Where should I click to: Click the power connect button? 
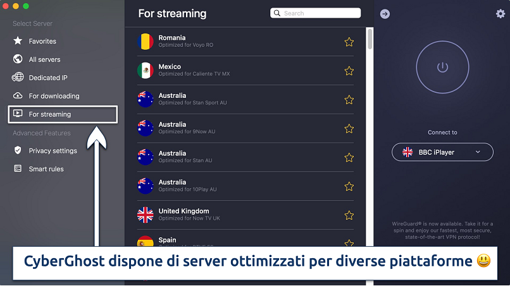(442, 67)
